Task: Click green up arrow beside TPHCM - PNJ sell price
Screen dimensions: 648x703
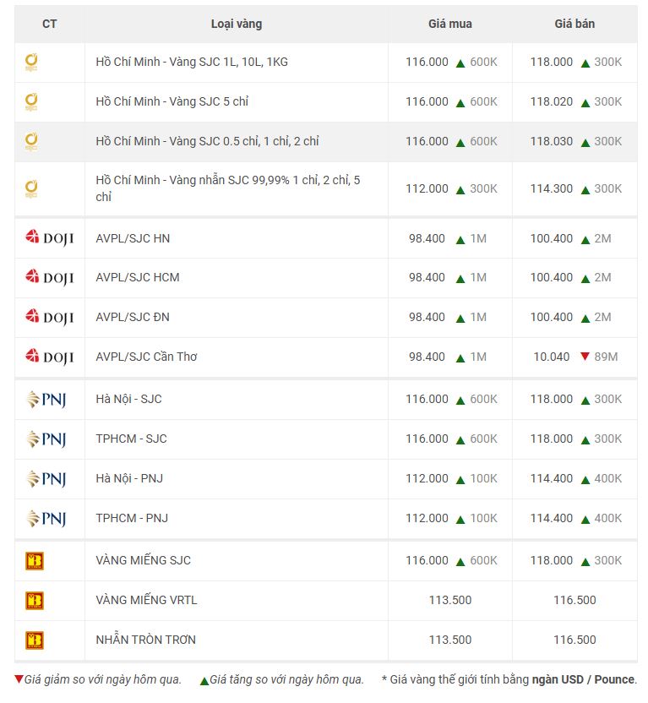Action: coord(585,520)
